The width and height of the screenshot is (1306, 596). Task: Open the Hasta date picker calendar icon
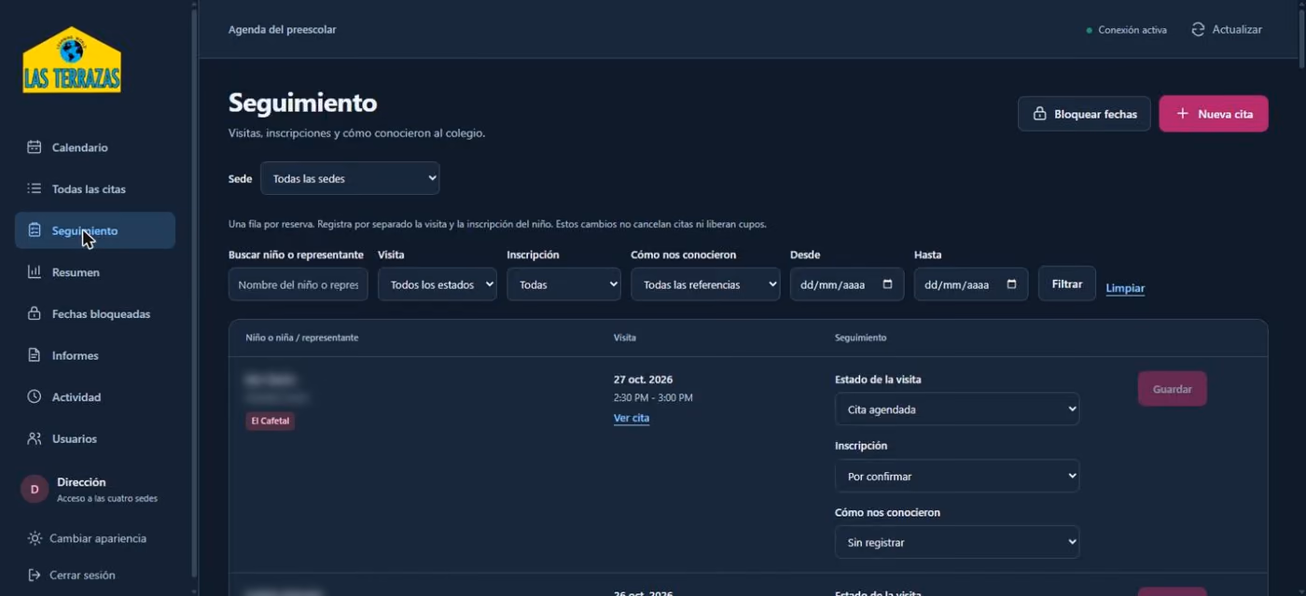coord(1011,284)
